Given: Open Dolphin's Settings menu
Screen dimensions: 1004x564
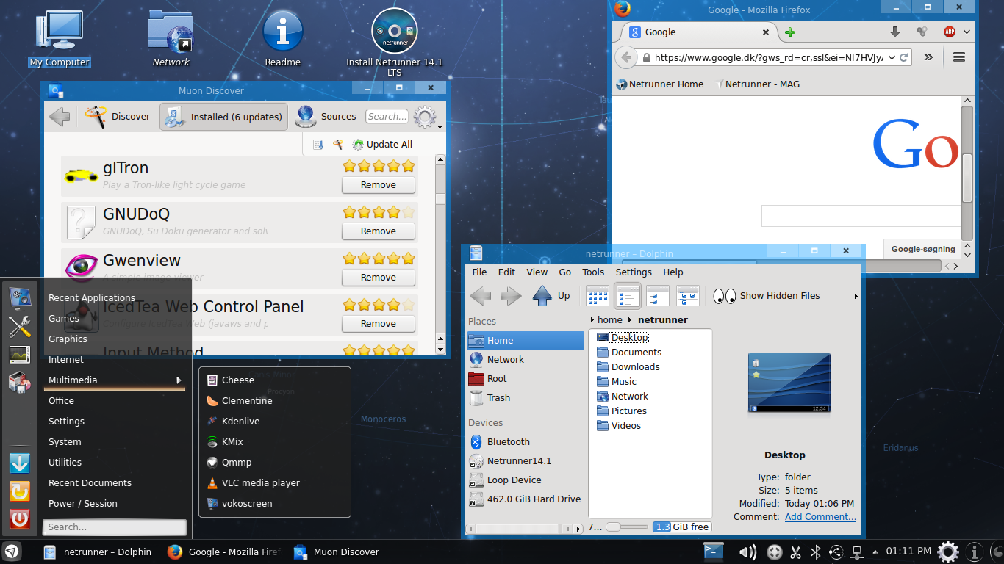Looking at the screenshot, I should coord(634,272).
